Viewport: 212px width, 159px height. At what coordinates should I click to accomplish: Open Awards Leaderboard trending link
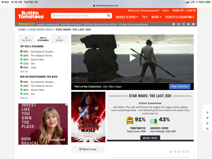(48, 24)
